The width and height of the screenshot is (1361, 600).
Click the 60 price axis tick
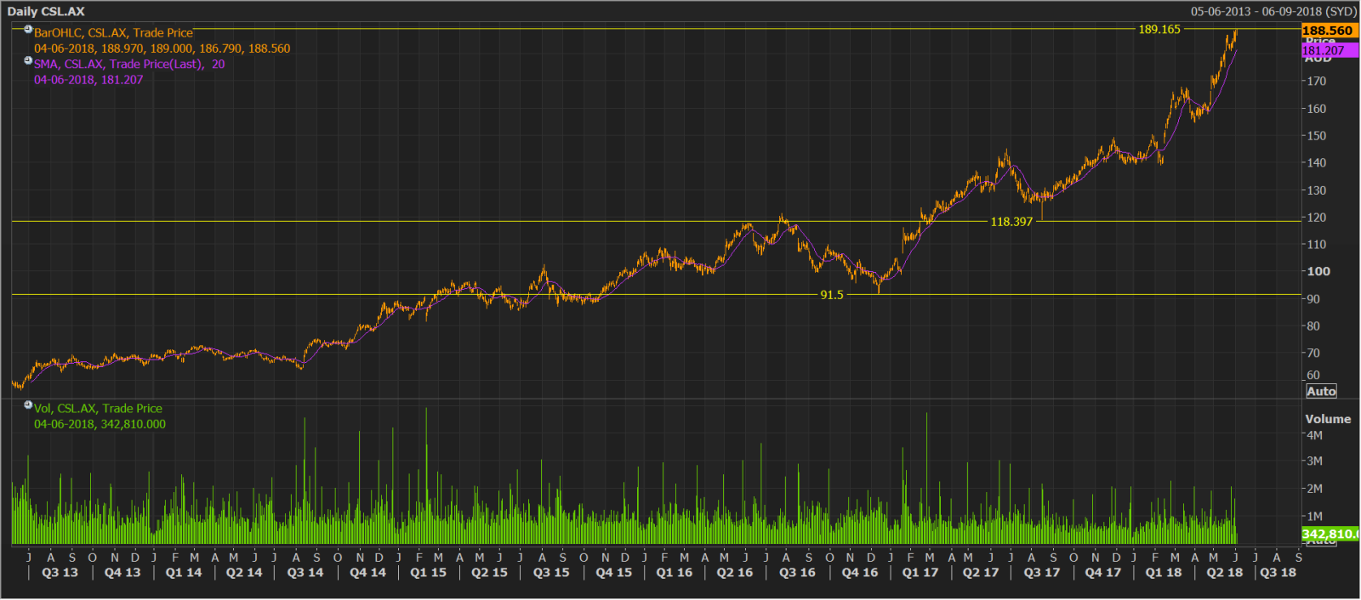pyautogui.click(x=1313, y=376)
